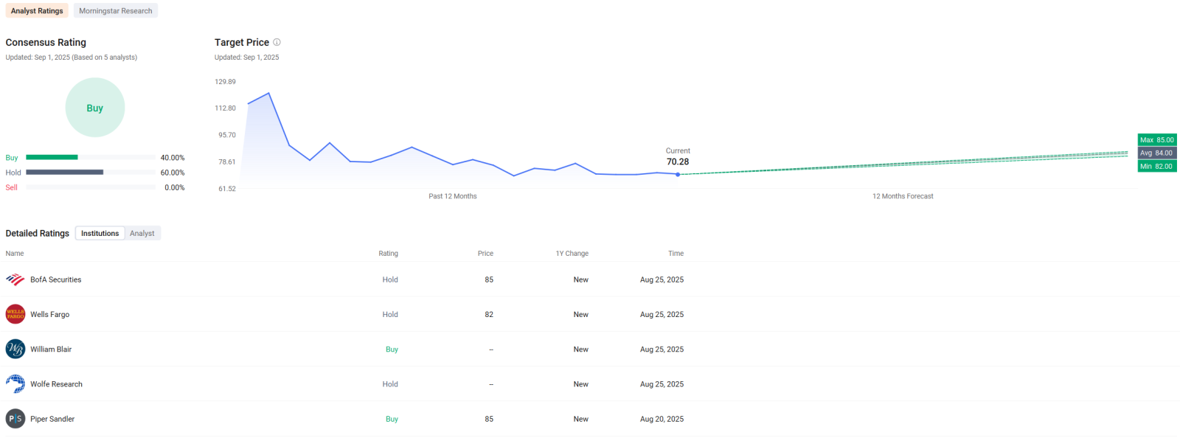Click the green Buy consensus circle
The width and height of the screenshot is (1180, 438).
(x=95, y=108)
